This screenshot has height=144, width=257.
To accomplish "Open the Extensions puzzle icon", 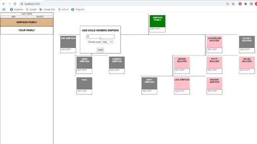I will click(245, 4).
